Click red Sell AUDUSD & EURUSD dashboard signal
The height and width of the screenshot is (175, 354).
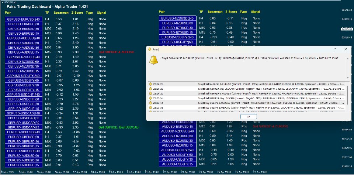click(270, 126)
